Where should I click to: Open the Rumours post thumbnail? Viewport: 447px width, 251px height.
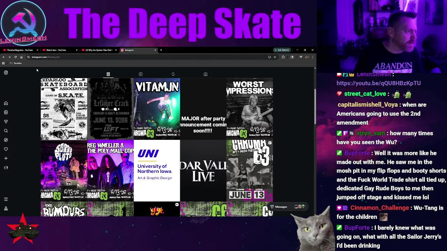[x=64, y=209]
